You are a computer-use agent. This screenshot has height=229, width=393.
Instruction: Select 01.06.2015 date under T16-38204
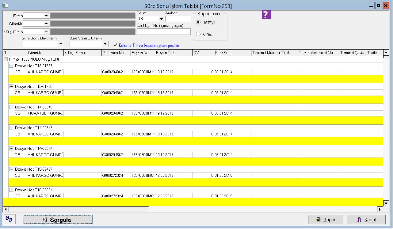pyautogui.click(x=232, y=196)
